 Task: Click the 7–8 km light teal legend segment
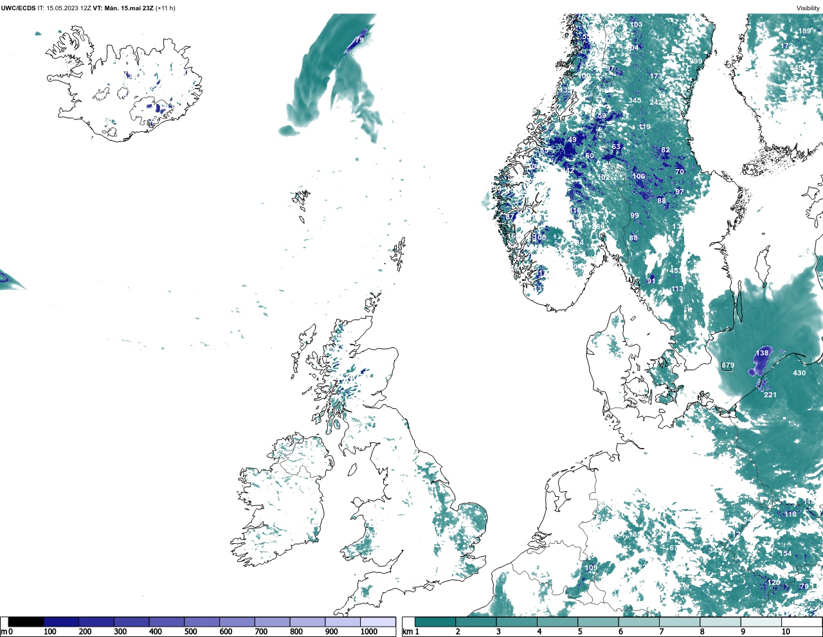(x=680, y=622)
